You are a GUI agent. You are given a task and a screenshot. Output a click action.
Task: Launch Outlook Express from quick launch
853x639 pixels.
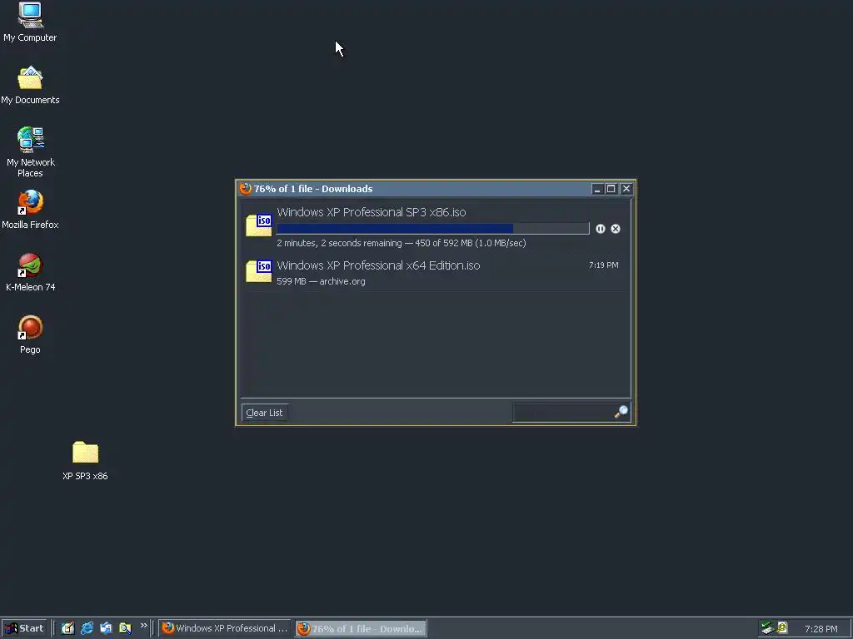coord(106,628)
